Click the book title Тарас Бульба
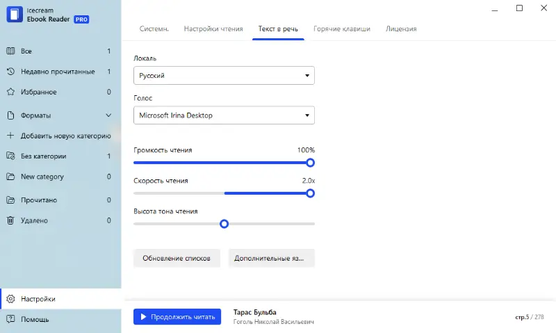The width and height of the screenshot is (556, 333). point(254,312)
